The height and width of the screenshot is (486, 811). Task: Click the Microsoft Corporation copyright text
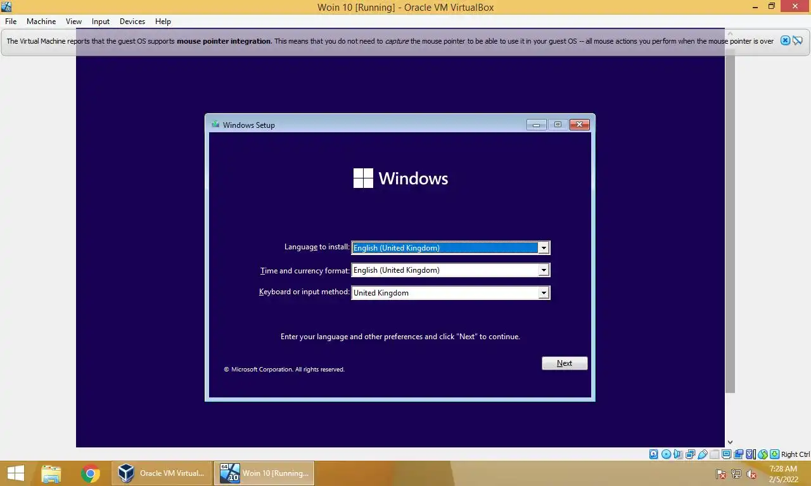pos(284,369)
